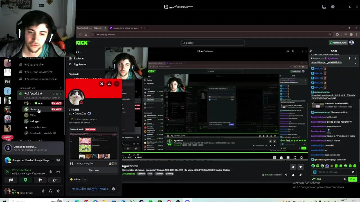
Task: Click circuu's cat avatar in profile popup
Action: pyautogui.click(x=76, y=97)
